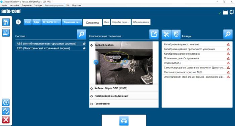Click the car icon in EPB row

pos(84,48)
